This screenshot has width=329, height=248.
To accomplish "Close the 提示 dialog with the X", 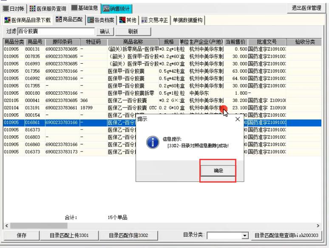I will tap(238, 119).
